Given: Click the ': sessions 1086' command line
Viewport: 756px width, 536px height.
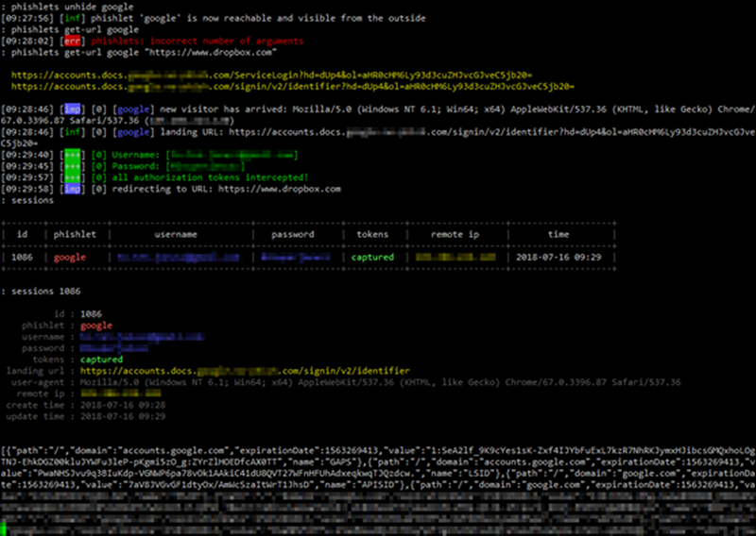Looking at the screenshot, I should click(x=41, y=292).
